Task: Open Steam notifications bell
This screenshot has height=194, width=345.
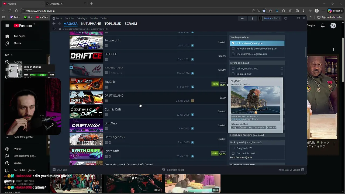Action: 252,18
